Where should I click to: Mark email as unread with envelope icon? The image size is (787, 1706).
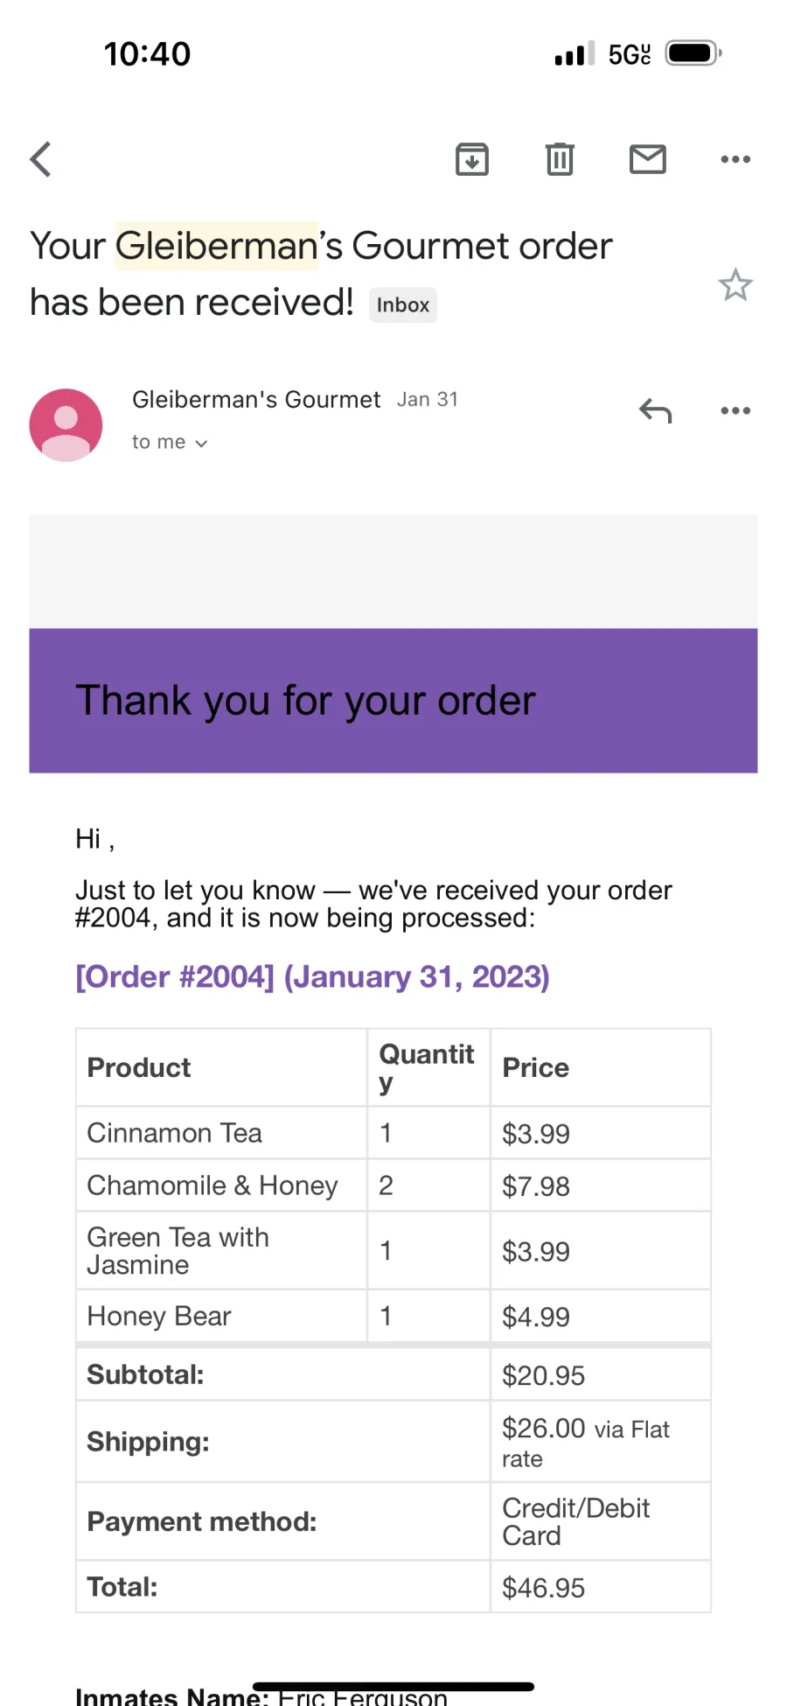pos(648,159)
